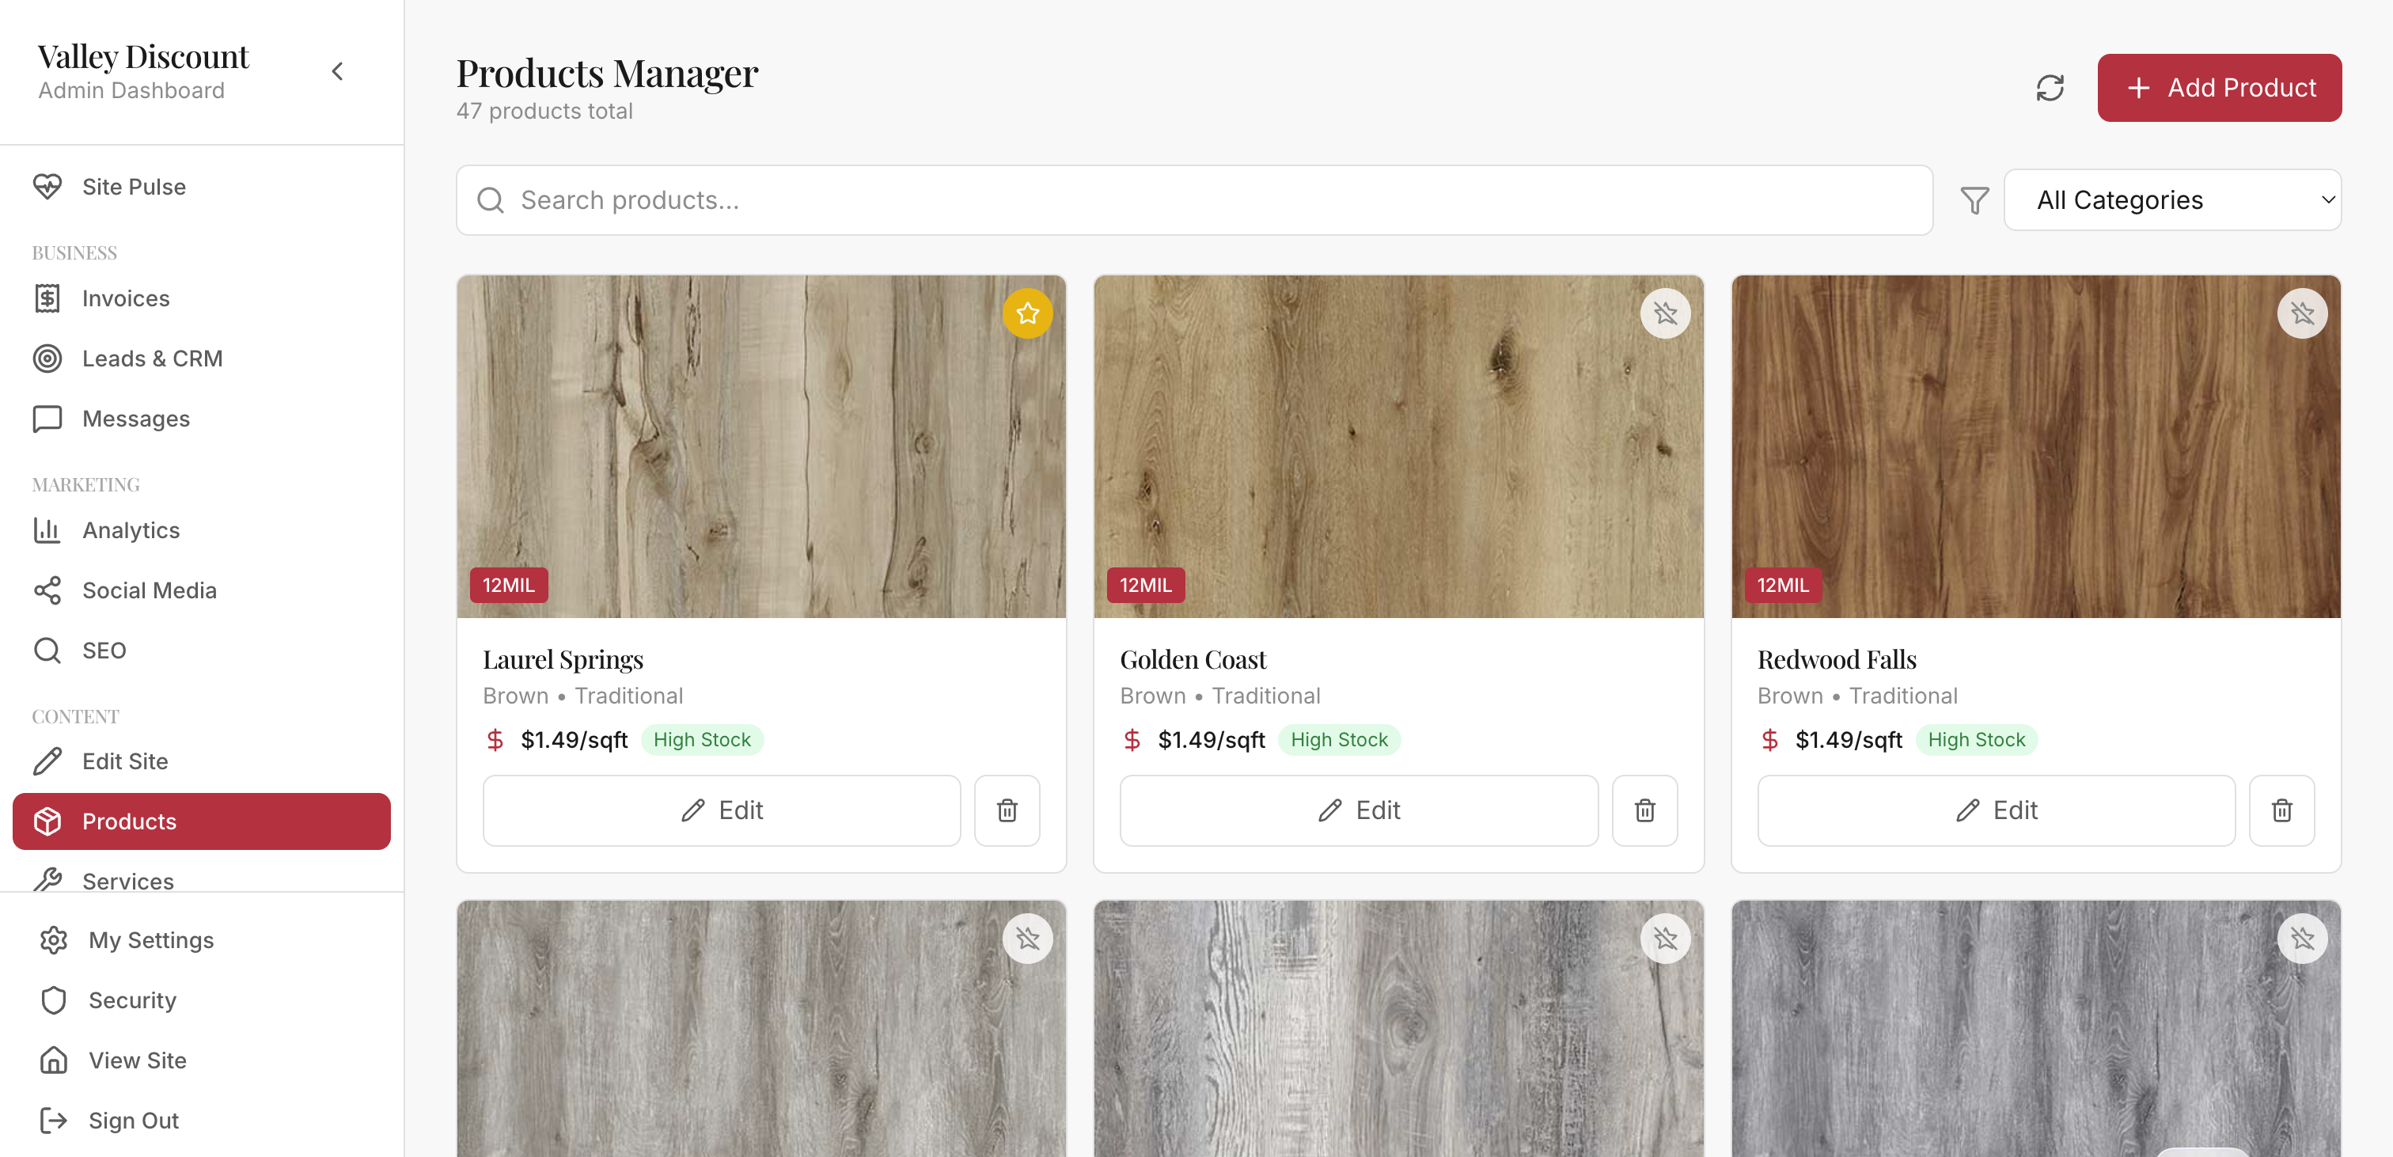Open the Messages panel
Viewport: 2393px width, 1157px height.
pyautogui.click(x=48, y=418)
